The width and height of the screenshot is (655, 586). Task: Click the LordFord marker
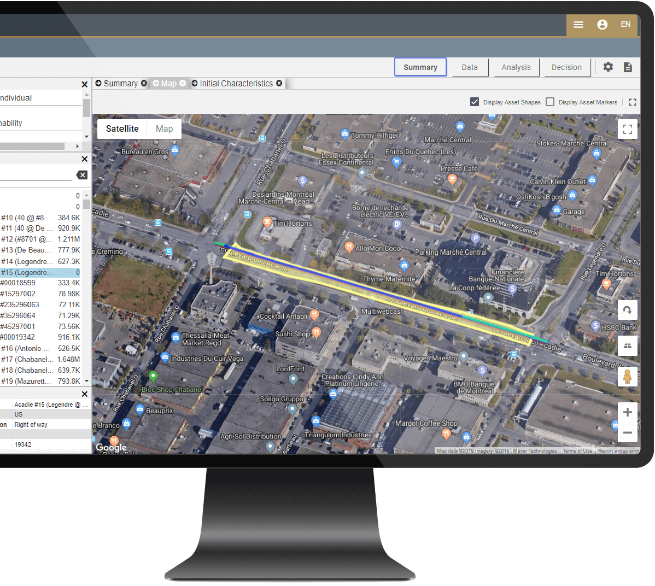click(x=293, y=379)
